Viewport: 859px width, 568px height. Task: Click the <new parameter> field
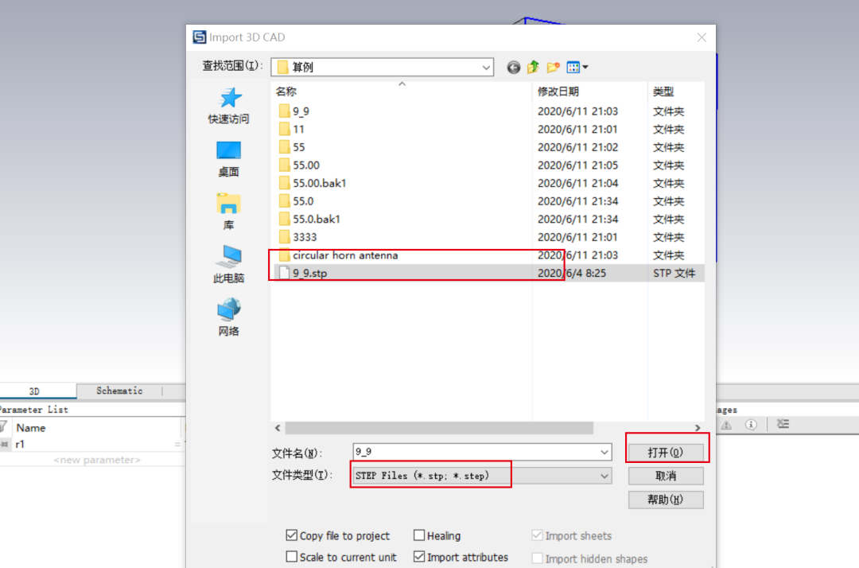97,460
